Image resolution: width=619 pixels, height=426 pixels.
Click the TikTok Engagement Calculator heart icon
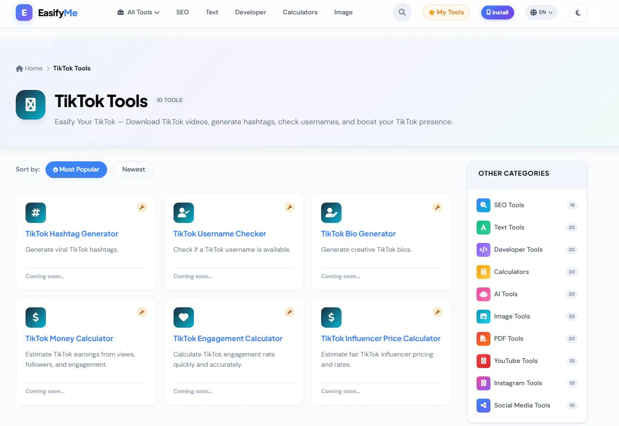(x=184, y=318)
